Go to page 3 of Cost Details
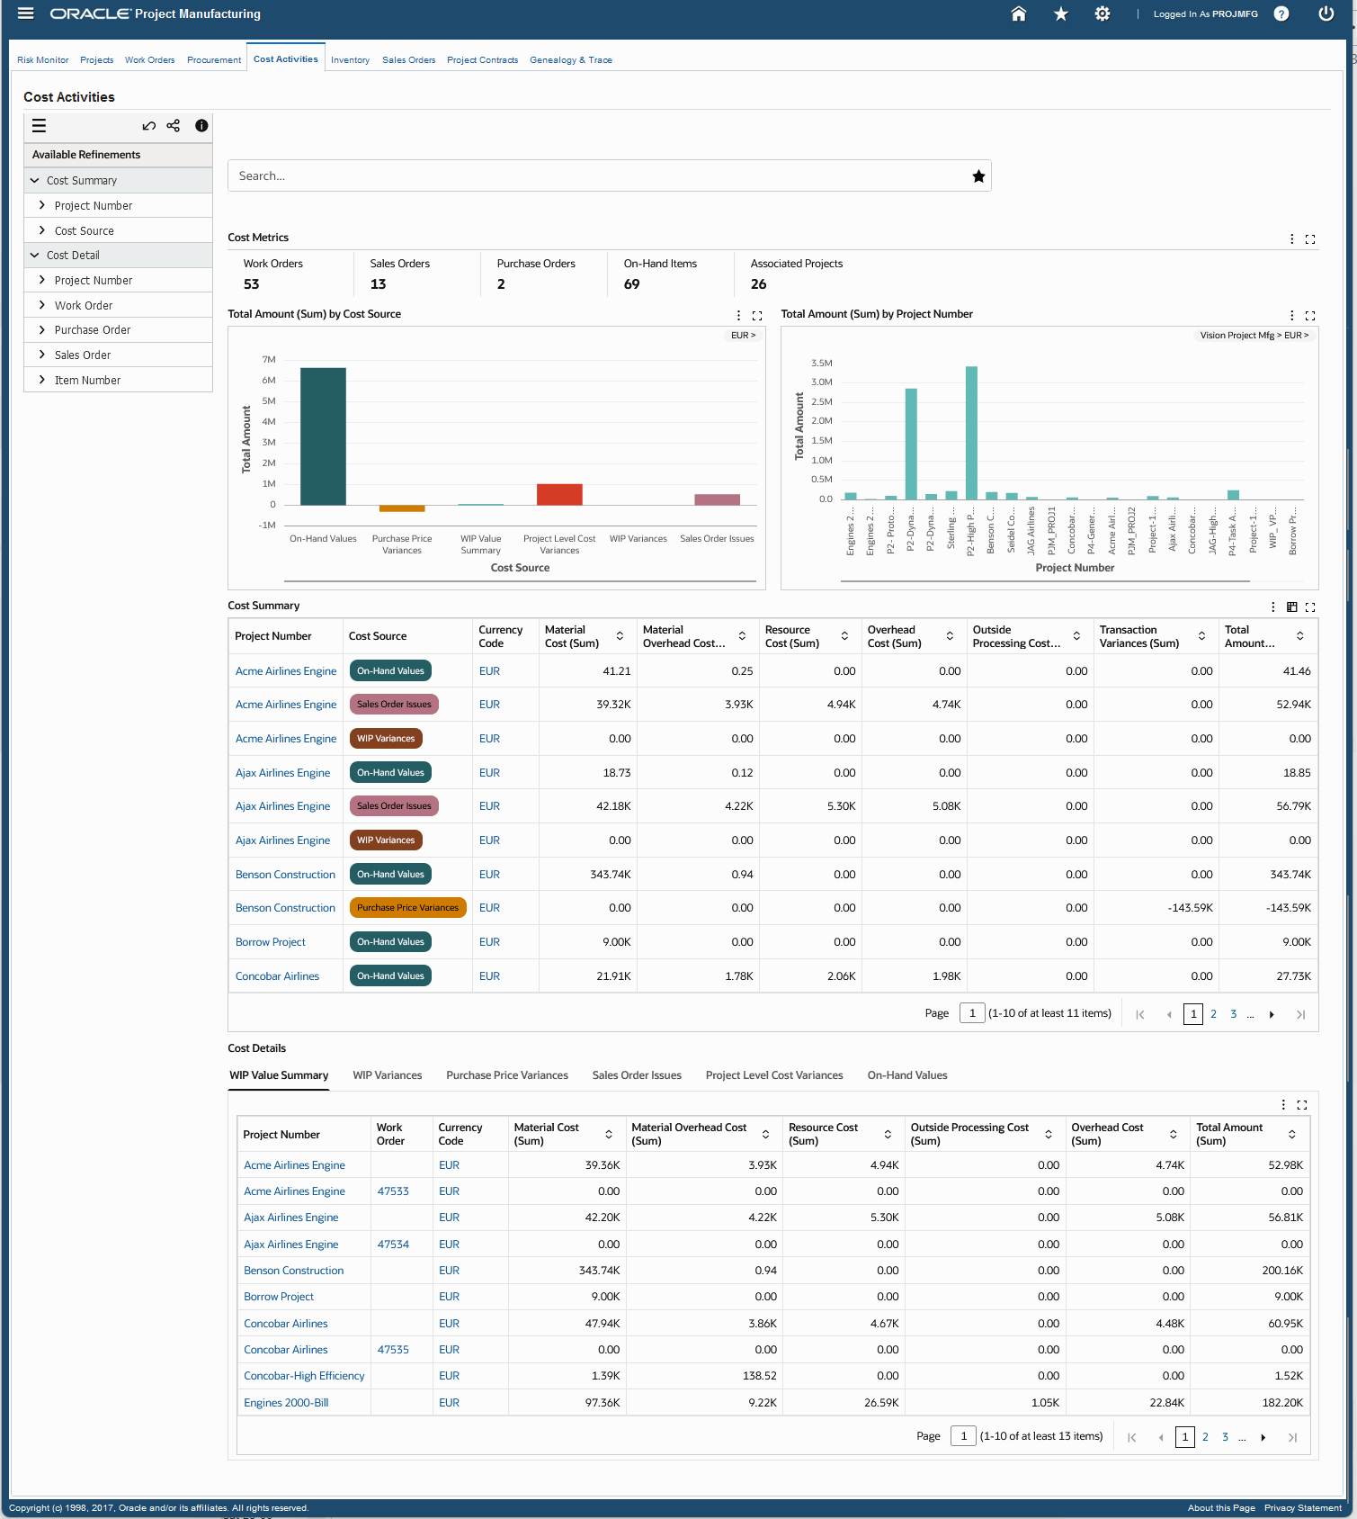Screen dimensions: 1357x1519 1225,1437
